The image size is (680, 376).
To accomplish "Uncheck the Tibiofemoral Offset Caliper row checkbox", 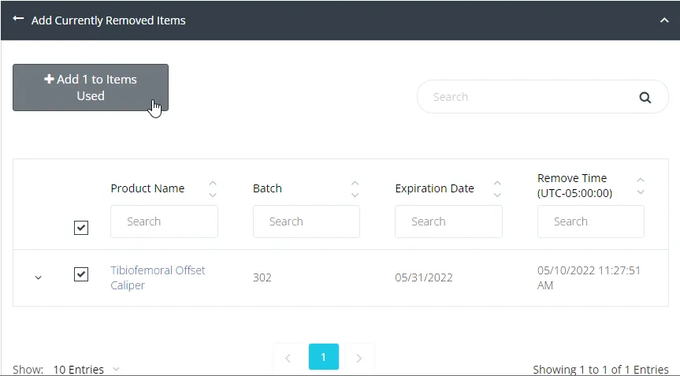I will 81,274.
